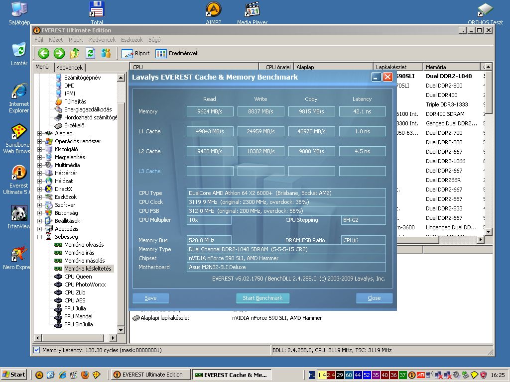Expand the Operációs rendszer tree node
This screenshot has width=510, height=382.
(40, 141)
